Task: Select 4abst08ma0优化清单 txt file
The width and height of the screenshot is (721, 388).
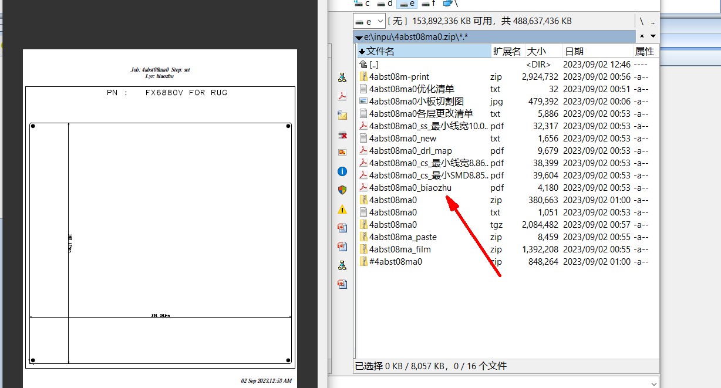Action: (x=412, y=89)
